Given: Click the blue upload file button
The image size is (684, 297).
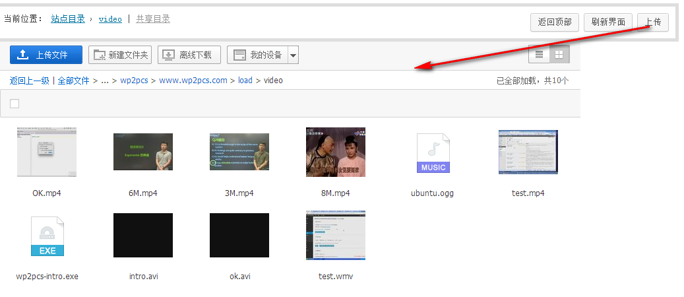Looking at the screenshot, I should point(46,55).
